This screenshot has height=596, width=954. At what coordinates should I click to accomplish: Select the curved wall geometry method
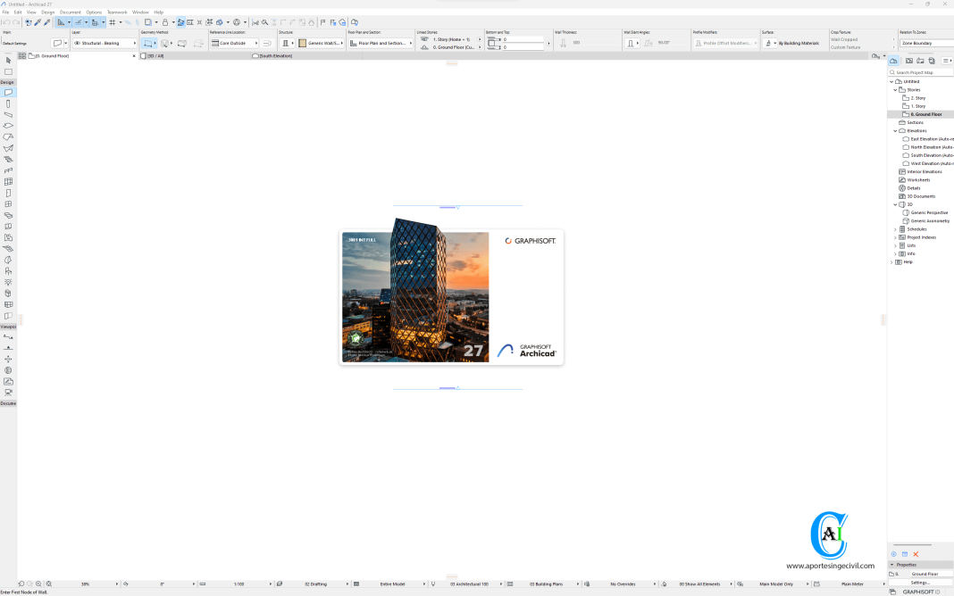[x=164, y=42]
